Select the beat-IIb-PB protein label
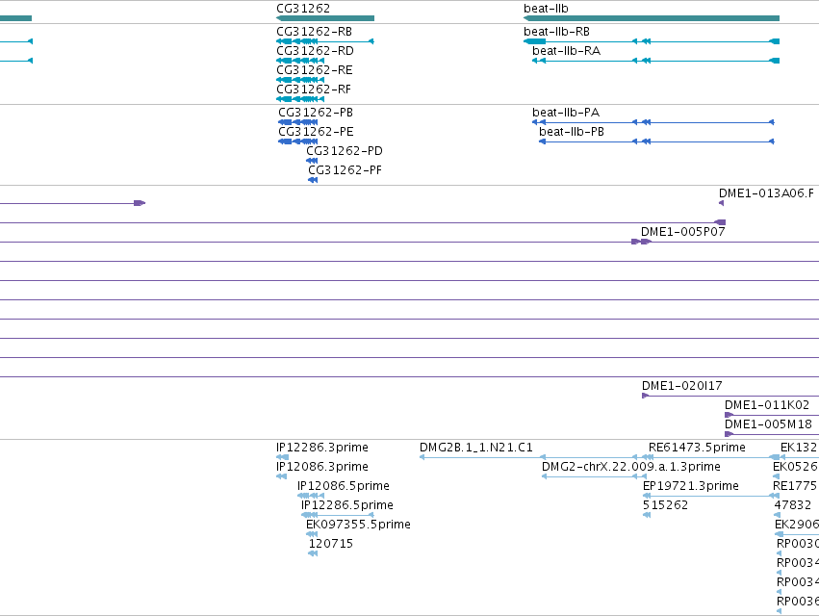This screenshot has width=819, height=616. [x=572, y=132]
